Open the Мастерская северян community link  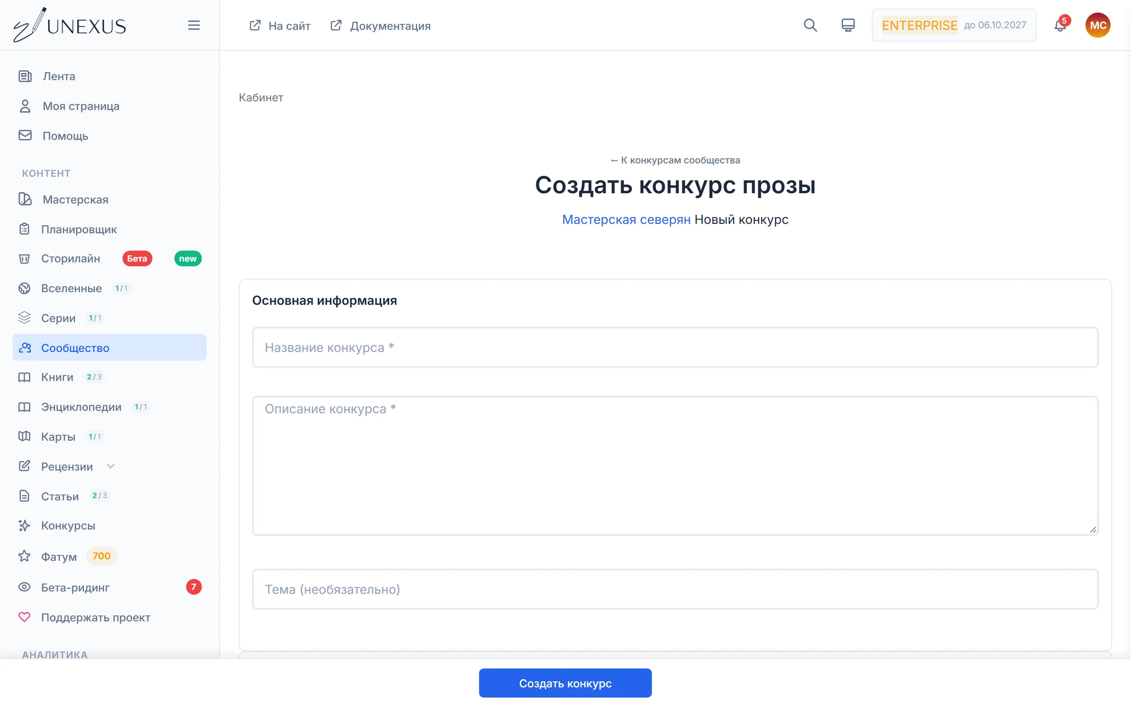[626, 220]
